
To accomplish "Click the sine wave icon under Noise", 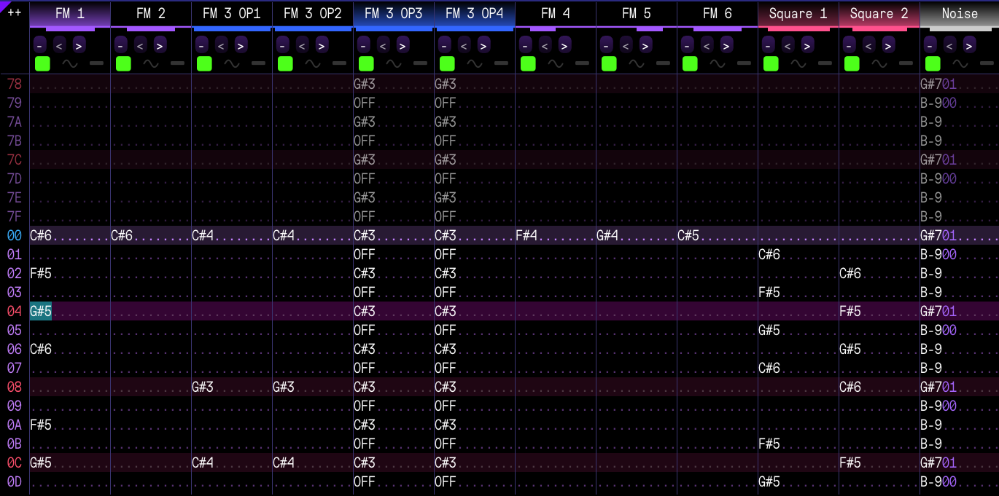I will 960,63.
